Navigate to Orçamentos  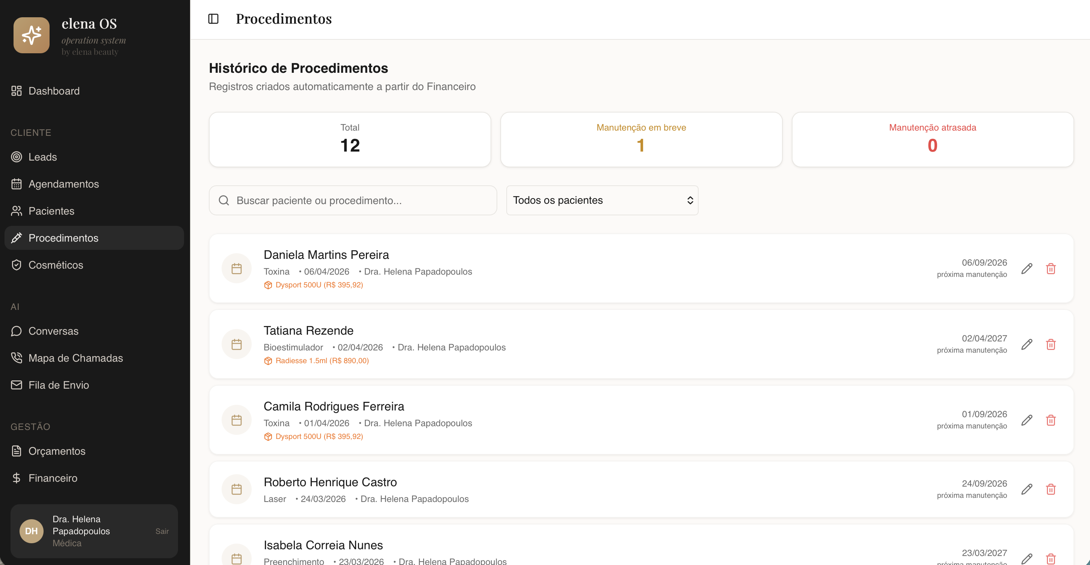[94, 451]
